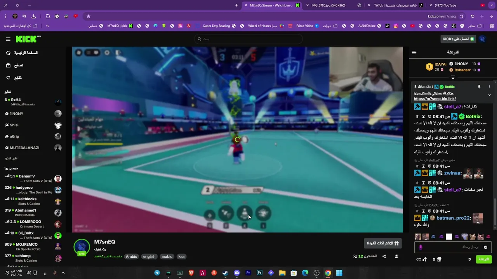
Task: Select the white square quick emote
Action: click(449, 237)
